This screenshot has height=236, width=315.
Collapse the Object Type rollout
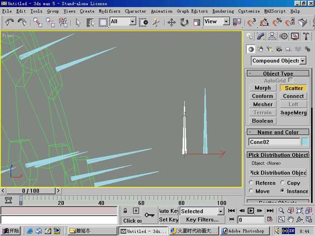[278, 73]
